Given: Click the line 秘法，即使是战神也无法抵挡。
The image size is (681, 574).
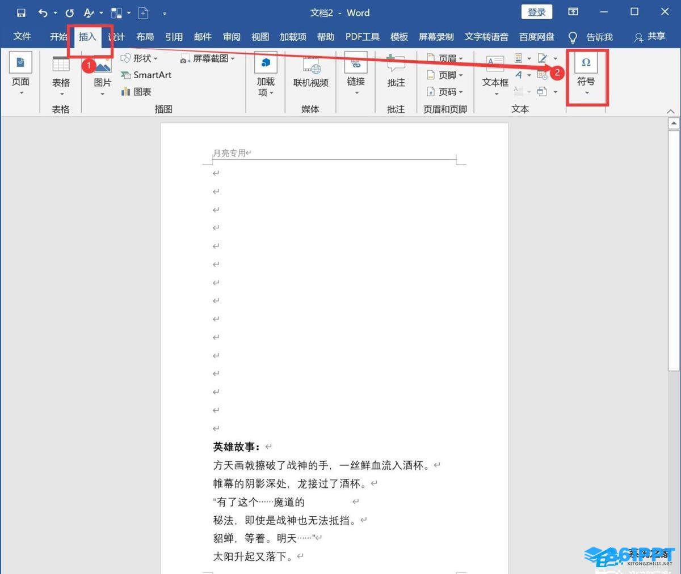Looking at the screenshot, I should [285, 520].
